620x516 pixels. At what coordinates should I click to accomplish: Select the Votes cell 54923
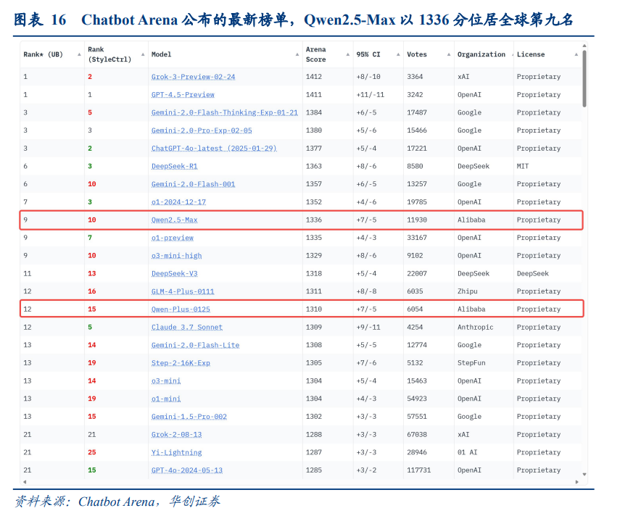pyautogui.click(x=417, y=399)
